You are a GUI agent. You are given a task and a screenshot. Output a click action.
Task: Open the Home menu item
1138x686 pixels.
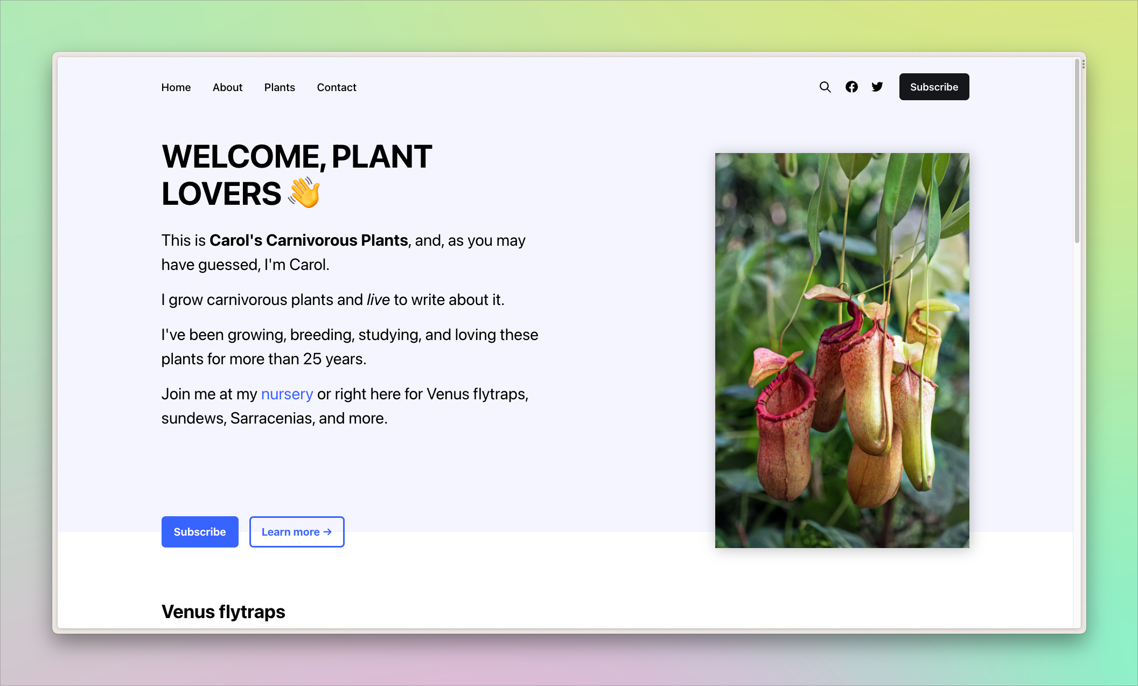point(176,87)
